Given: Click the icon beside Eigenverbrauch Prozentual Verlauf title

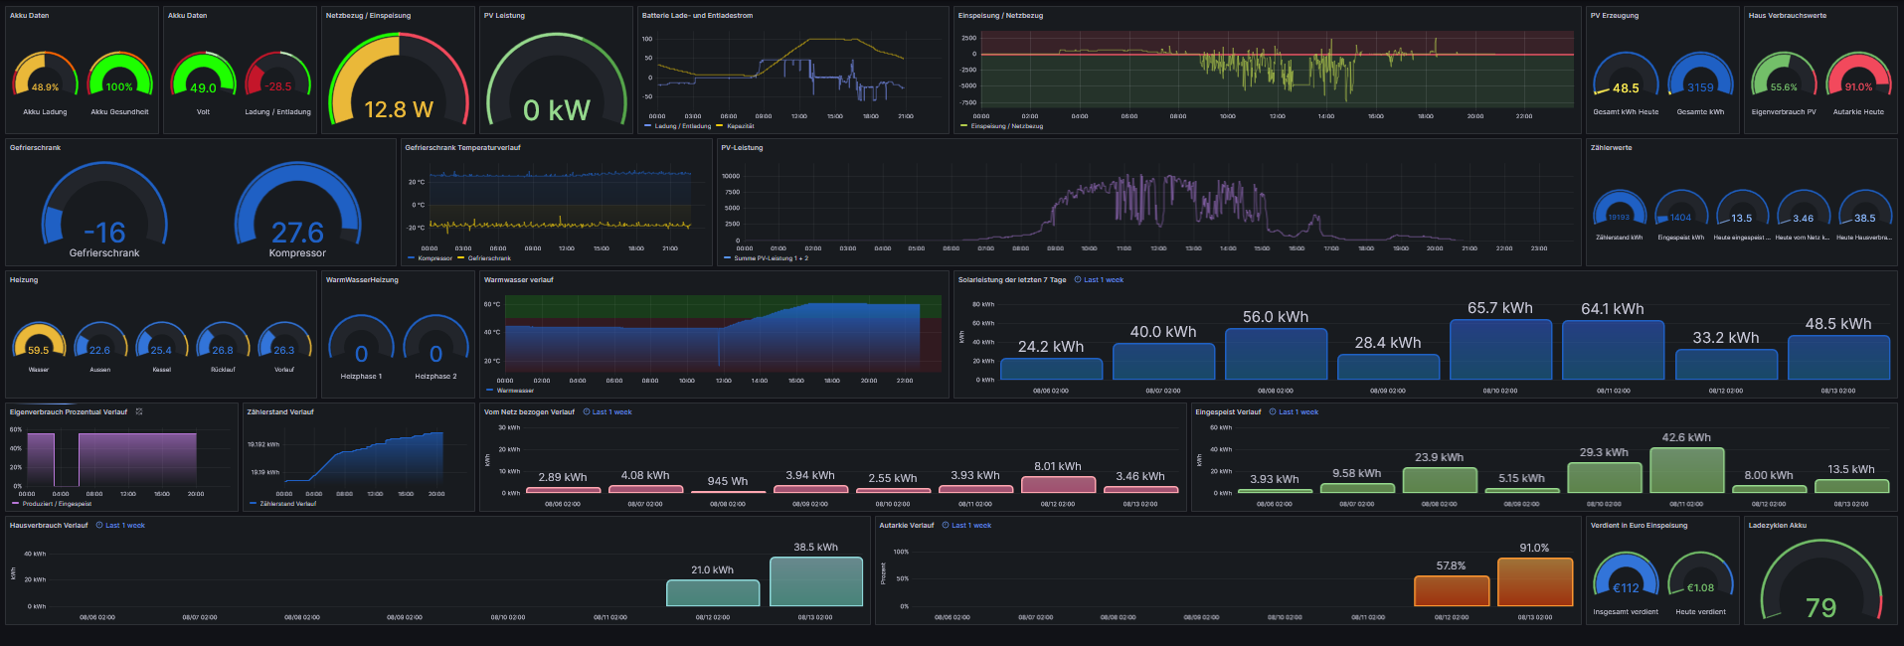Looking at the screenshot, I should pyautogui.click(x=139, y=411).
